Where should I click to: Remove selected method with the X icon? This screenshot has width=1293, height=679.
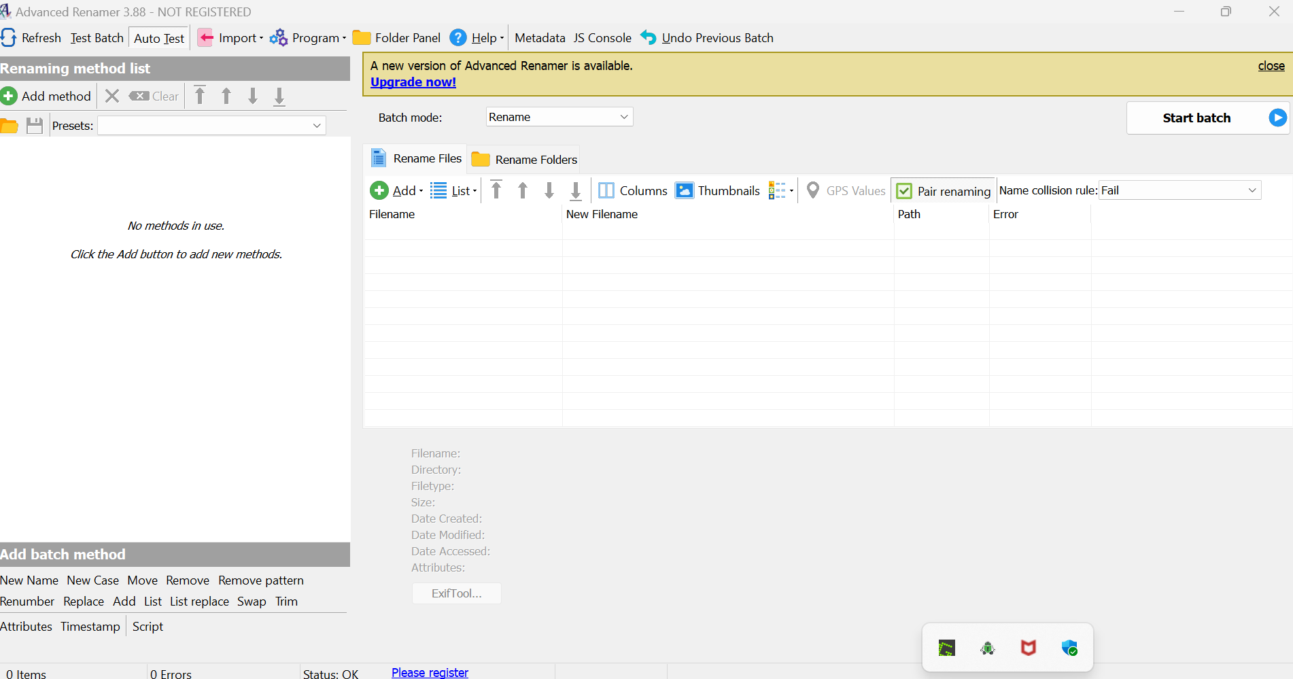[x=112, y=97]
